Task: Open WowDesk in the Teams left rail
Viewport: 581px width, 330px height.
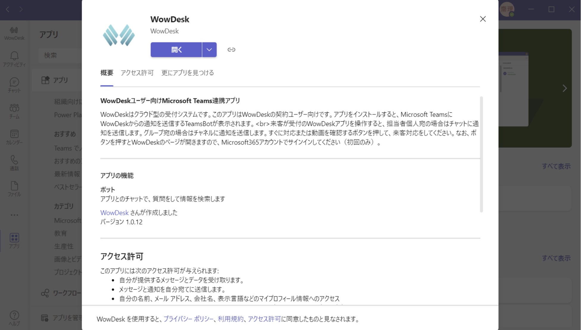Action: (14, 33)
